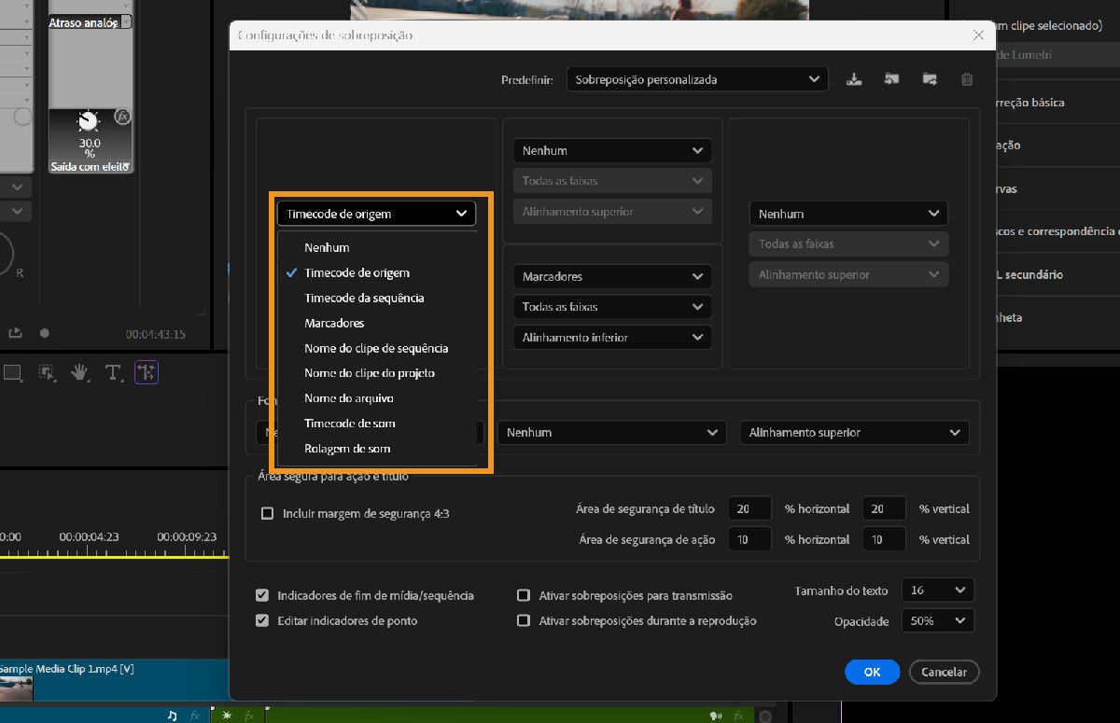The image size is (1120, 723).
Task: Open the Opacidade 50% dropdown
Action: [x=938, y=620]
